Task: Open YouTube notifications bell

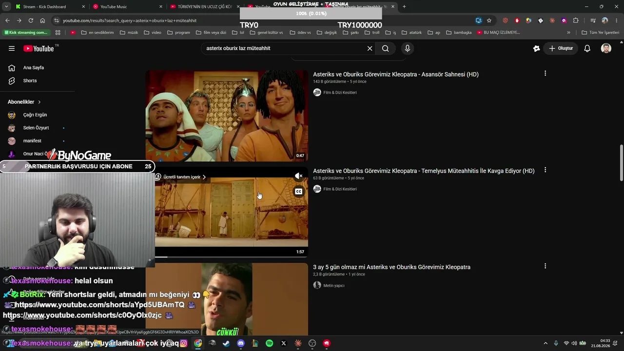Action: click(587, 48)
